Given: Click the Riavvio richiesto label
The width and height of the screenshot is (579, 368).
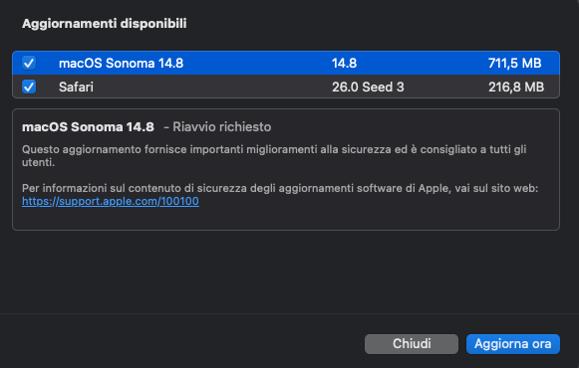Looking at the screenshot, I should click(221, 127).
